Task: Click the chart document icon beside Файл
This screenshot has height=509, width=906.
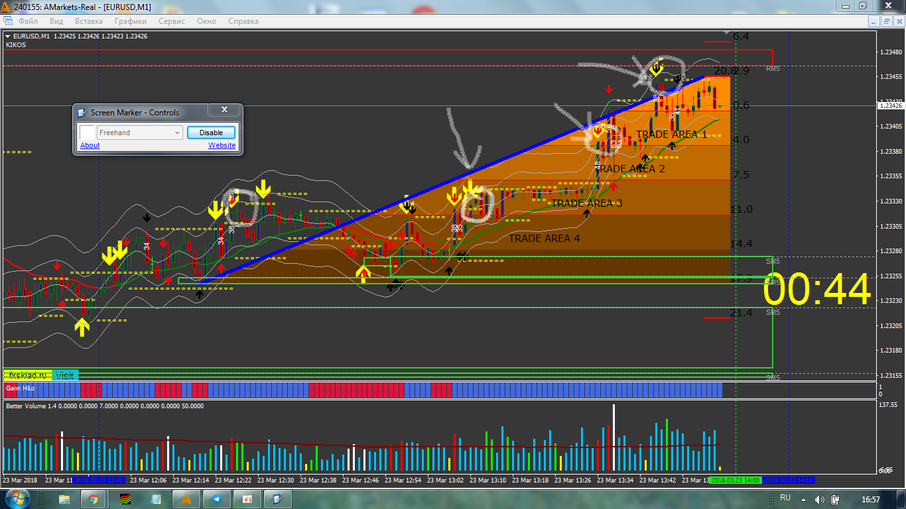Action: (9, 21)
